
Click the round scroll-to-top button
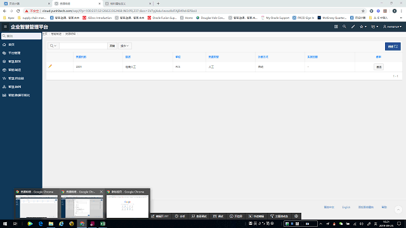click(398, 210)
